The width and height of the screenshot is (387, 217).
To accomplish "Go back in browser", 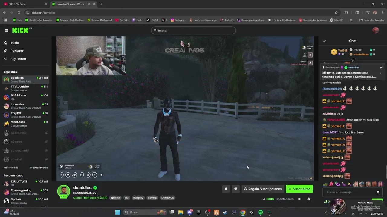I will (4, 13).
